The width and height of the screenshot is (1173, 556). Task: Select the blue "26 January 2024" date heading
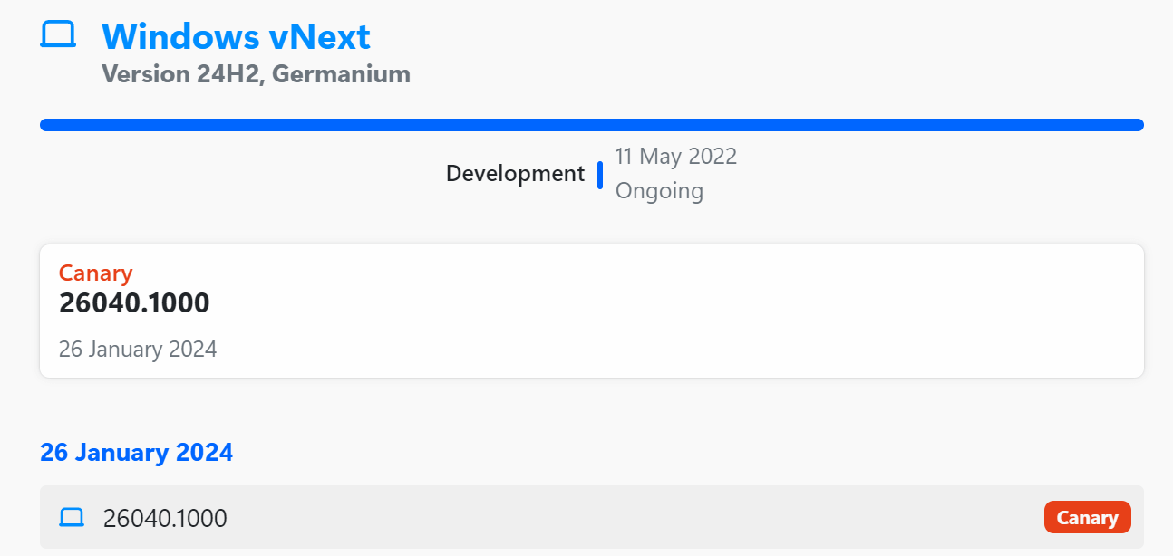pyautogui.click(x=136, y=453)
